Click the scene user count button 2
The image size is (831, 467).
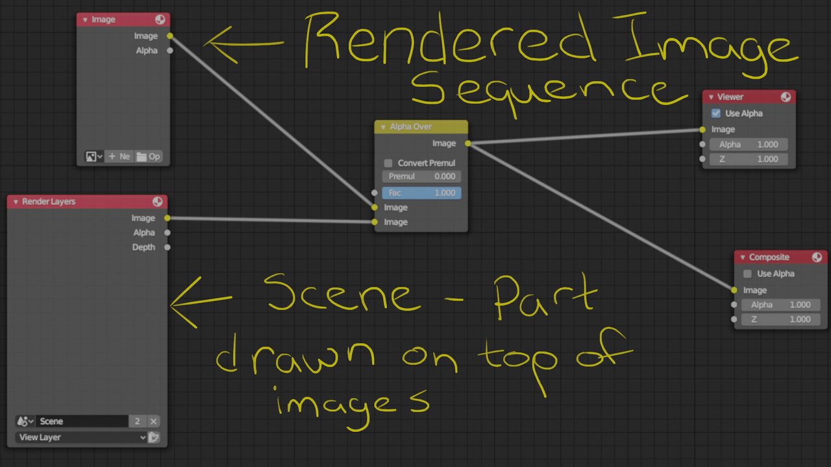click(138, 422)
